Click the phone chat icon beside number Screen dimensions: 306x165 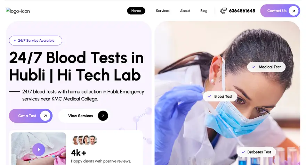click(223, 11)
